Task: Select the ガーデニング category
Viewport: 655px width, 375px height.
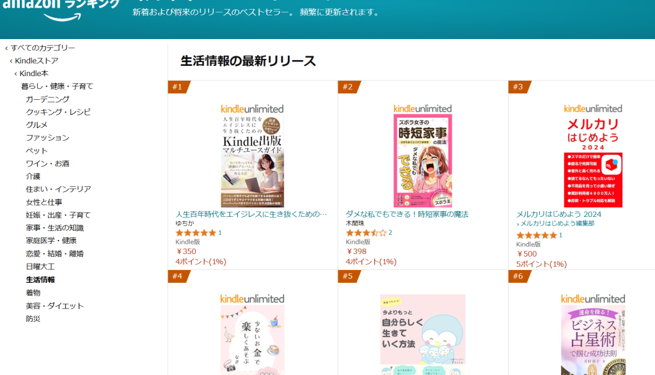Action: point(48,99)
